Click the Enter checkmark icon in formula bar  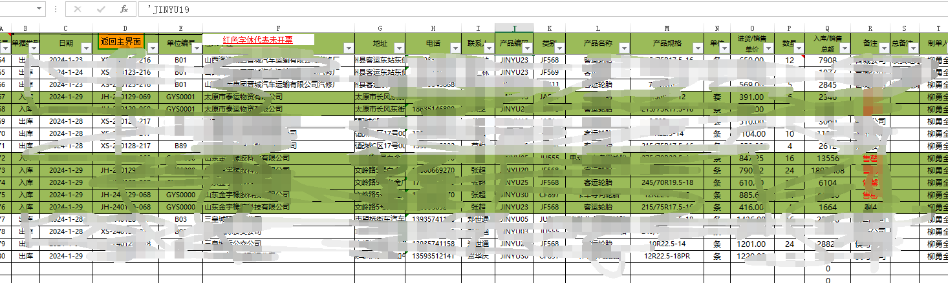(101, 10)
